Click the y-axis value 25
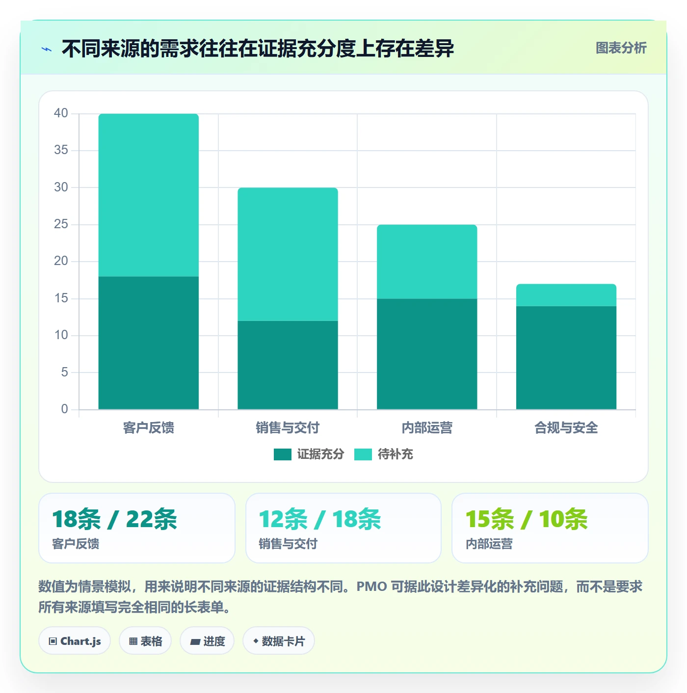 point(61,224)
